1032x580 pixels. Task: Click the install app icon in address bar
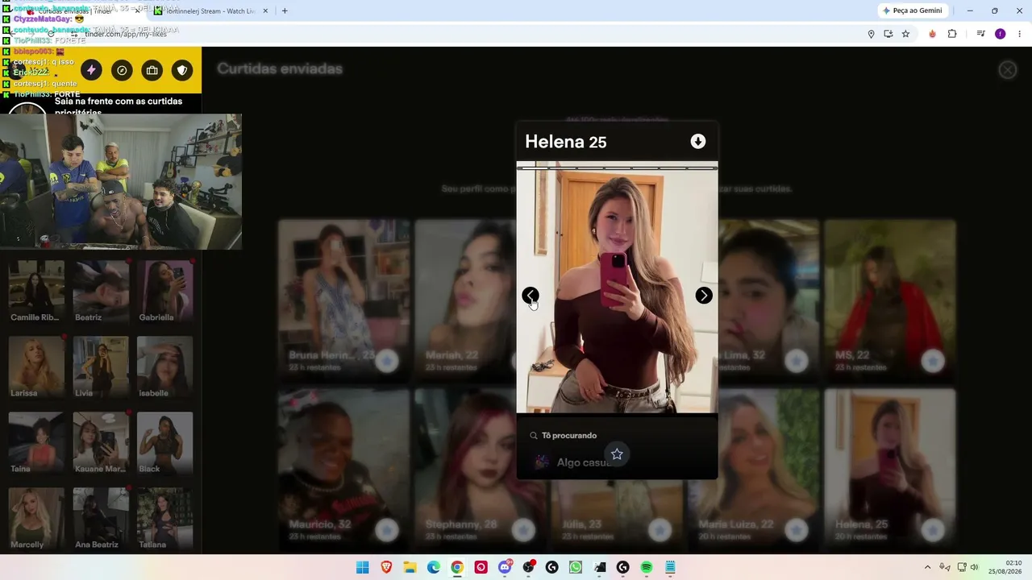click(x=888, y=34)
